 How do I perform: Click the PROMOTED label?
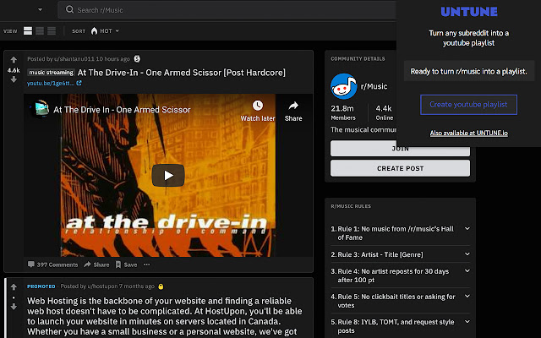[41, 286]
